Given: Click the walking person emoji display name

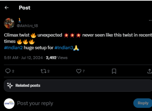Looking at the screenshot, I should [x=19, y=20].
